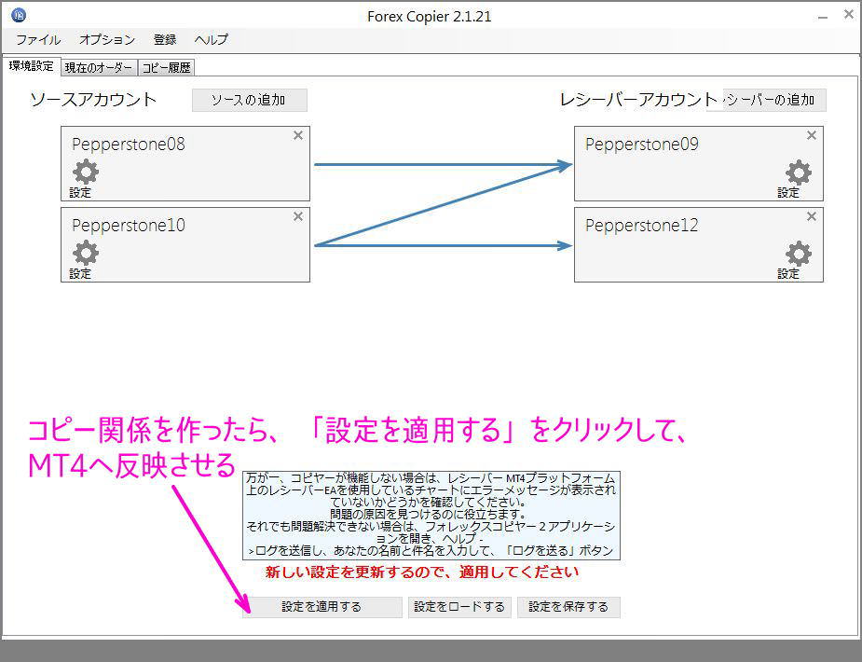Click the ソースの追加 button
The image size is (862, 662).
(x=249, y=100)
